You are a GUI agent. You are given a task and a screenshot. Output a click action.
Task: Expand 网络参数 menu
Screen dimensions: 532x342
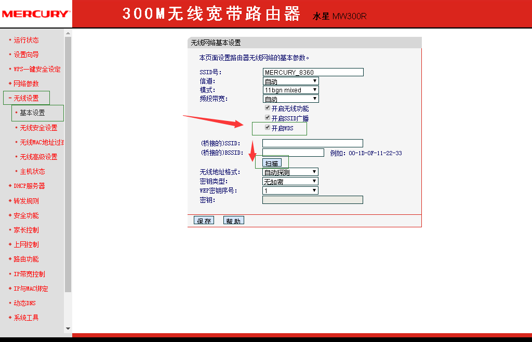tap(26, 84)
